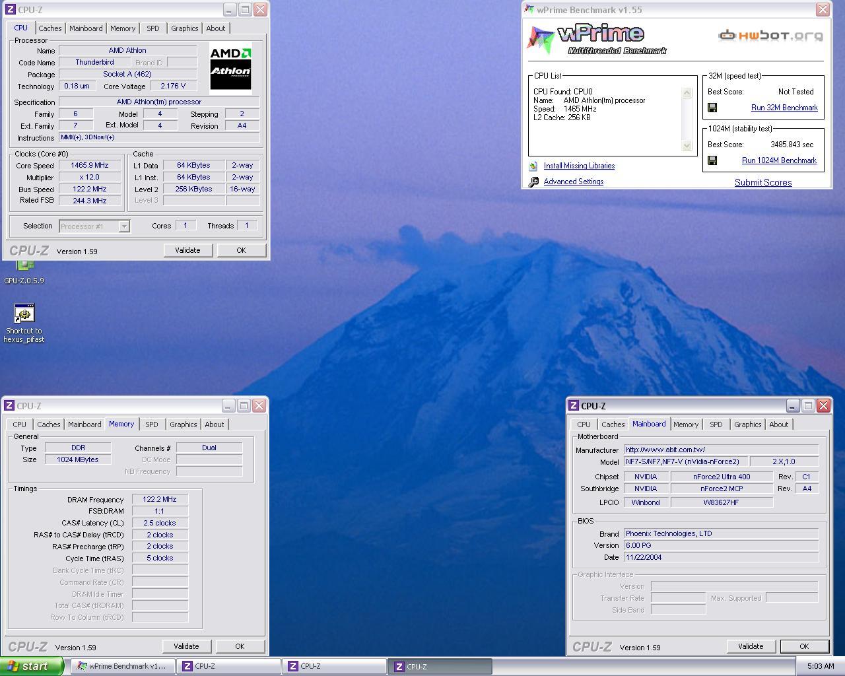Select the Shortcut to hexus_pifast desktop icon
This screenshot has width=845, height=676.
point(24,323)
